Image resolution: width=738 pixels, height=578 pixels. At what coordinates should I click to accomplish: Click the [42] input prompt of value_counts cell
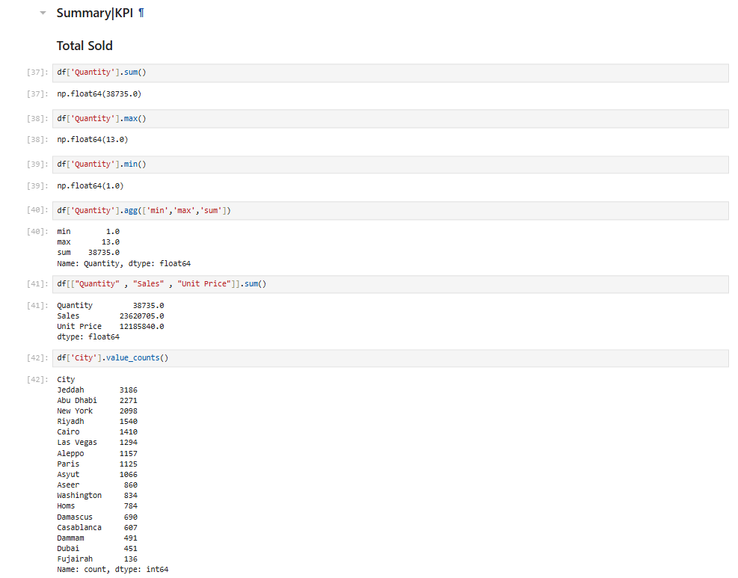[x=37, y=358]
